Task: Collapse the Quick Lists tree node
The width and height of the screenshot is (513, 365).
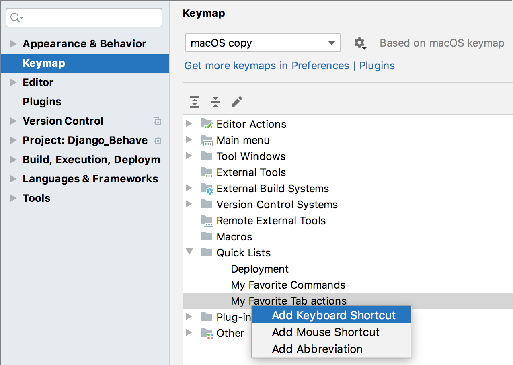Action: [x=189, y=252]
